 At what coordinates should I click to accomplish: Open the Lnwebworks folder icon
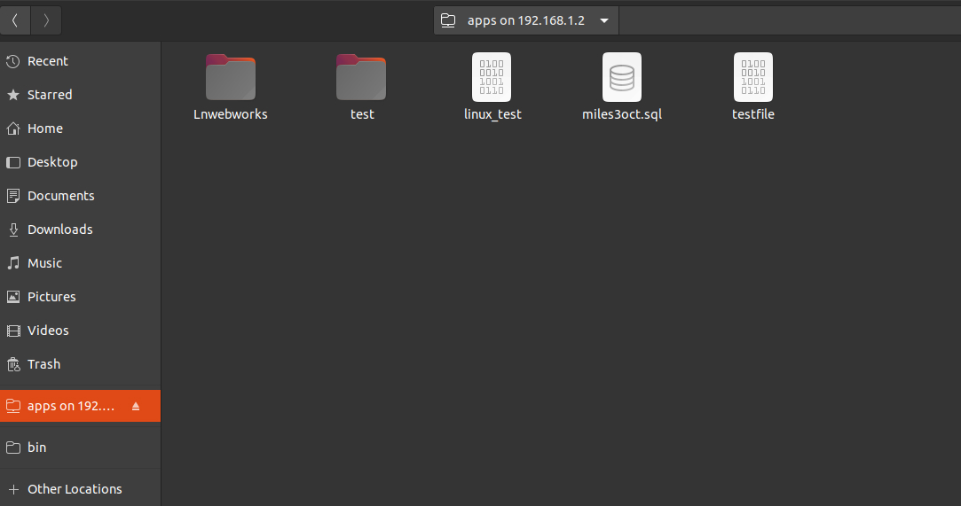point(230,78)
